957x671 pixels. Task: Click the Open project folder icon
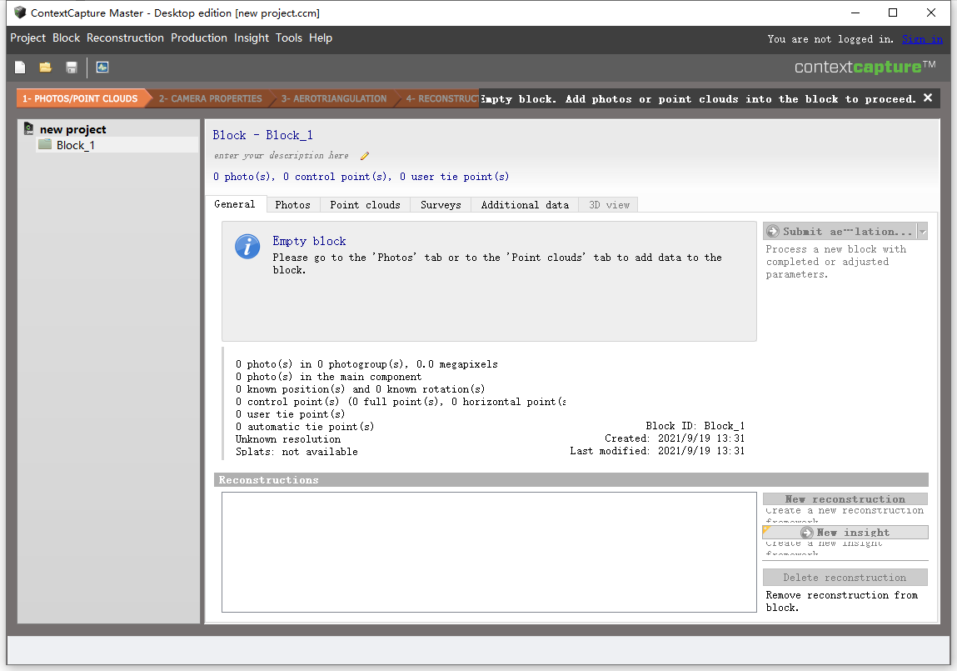[45, 68]
